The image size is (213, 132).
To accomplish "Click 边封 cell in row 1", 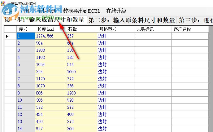I will [115, 36].
